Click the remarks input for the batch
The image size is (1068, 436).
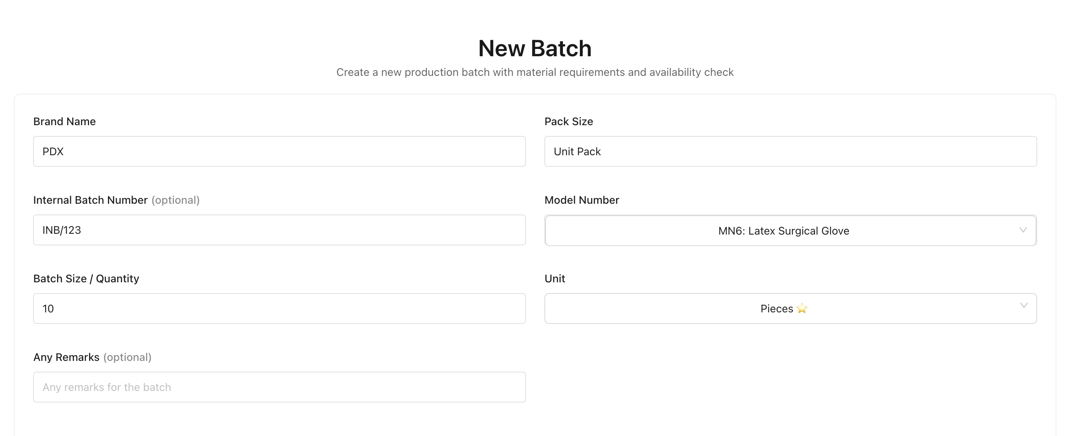click(280, 387)
